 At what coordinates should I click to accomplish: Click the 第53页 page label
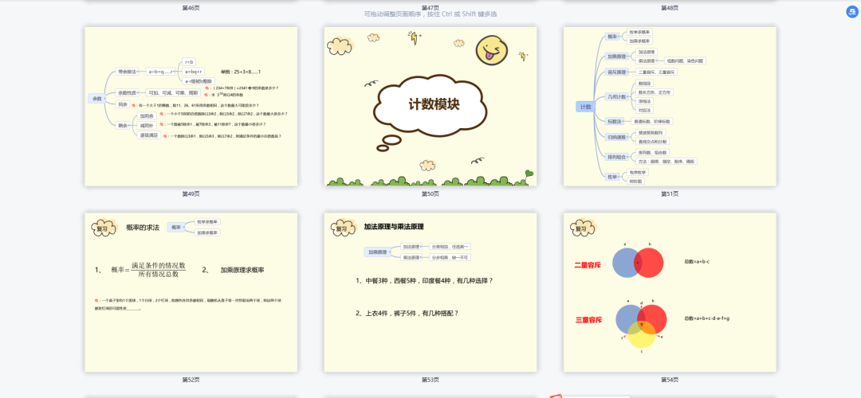tap(431, 380)
